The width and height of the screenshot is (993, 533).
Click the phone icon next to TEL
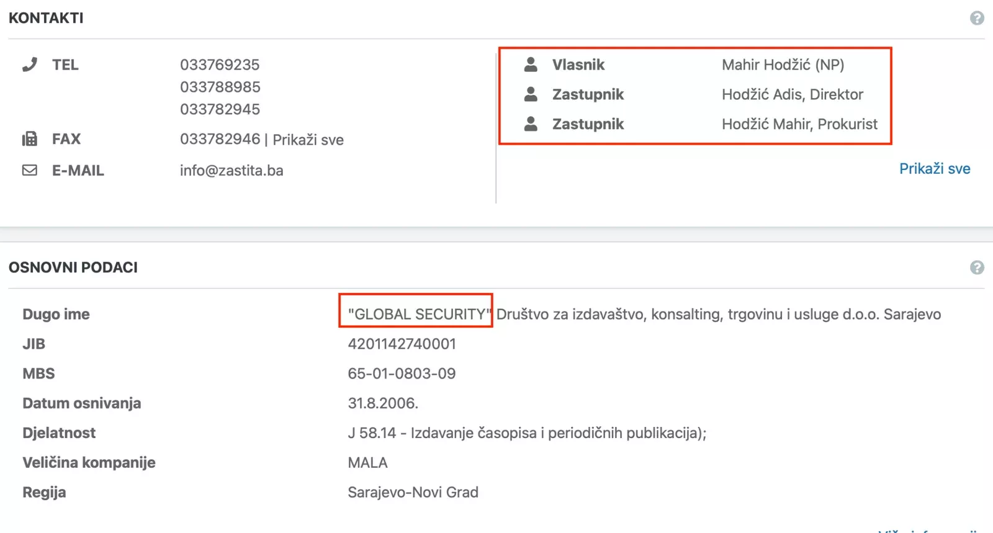(30, 65)
